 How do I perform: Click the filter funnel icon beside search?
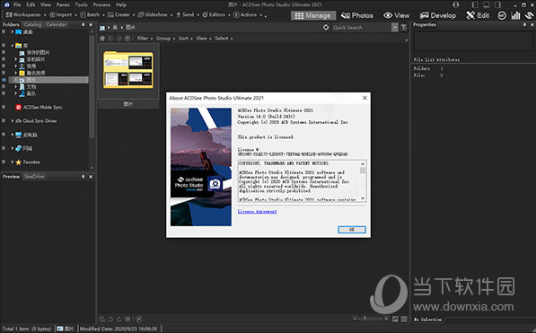(x=404, y=27)
